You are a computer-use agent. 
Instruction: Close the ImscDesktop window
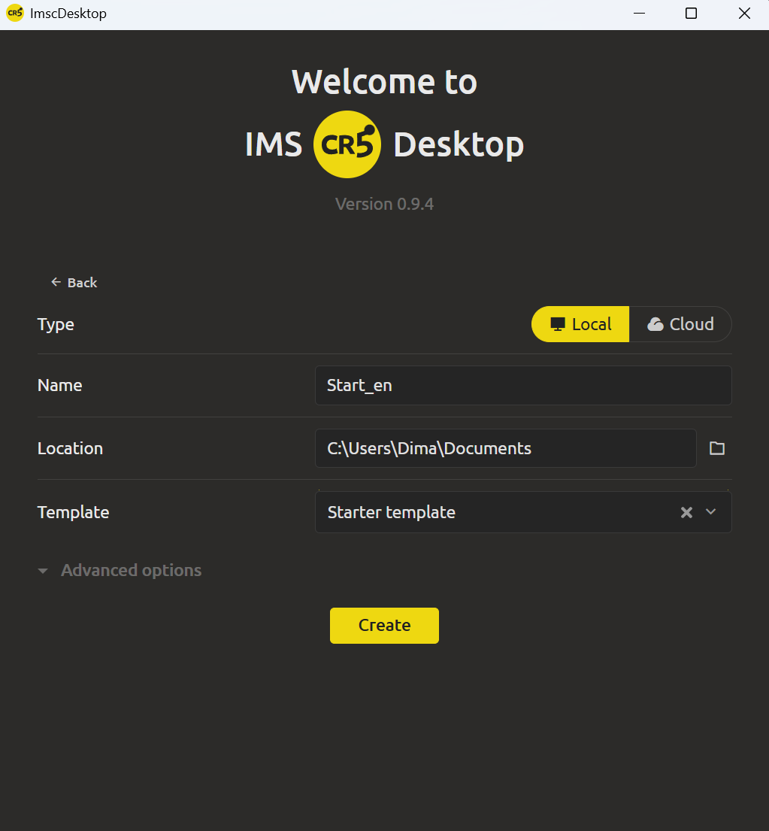[x=744, y=14]
